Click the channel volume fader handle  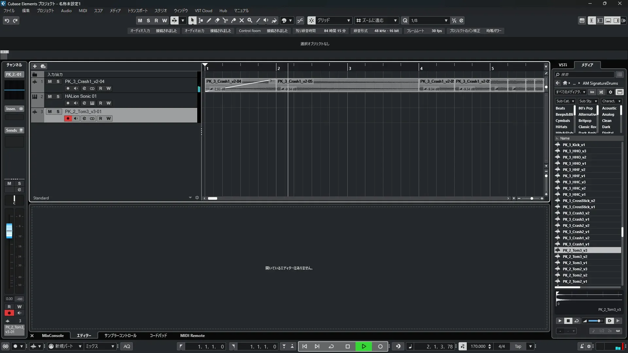(x=9, y=231)
